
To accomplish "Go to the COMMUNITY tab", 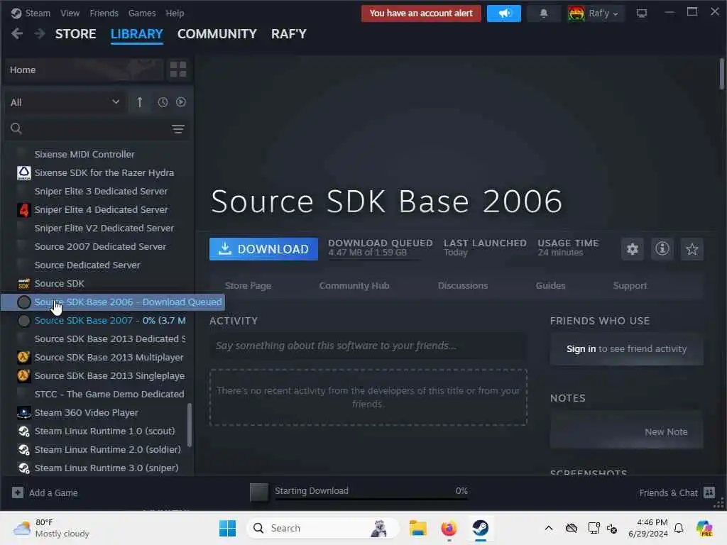I will coord(217,34).
